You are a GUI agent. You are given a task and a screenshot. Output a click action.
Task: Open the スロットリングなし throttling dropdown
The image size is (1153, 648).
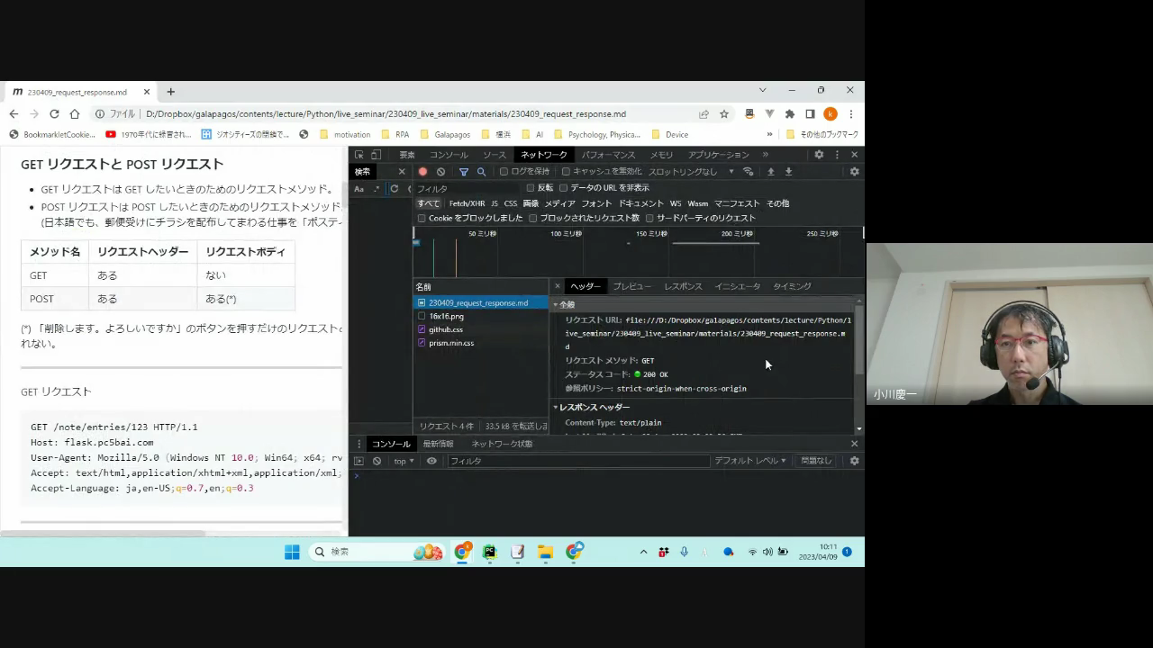(x=690, y=172)
